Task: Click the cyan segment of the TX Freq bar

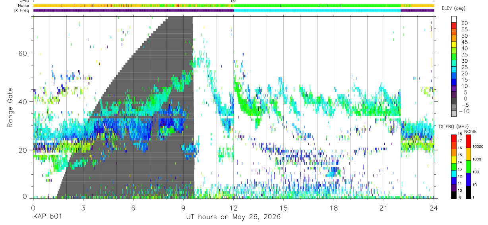Action: [x=317, y=10]
